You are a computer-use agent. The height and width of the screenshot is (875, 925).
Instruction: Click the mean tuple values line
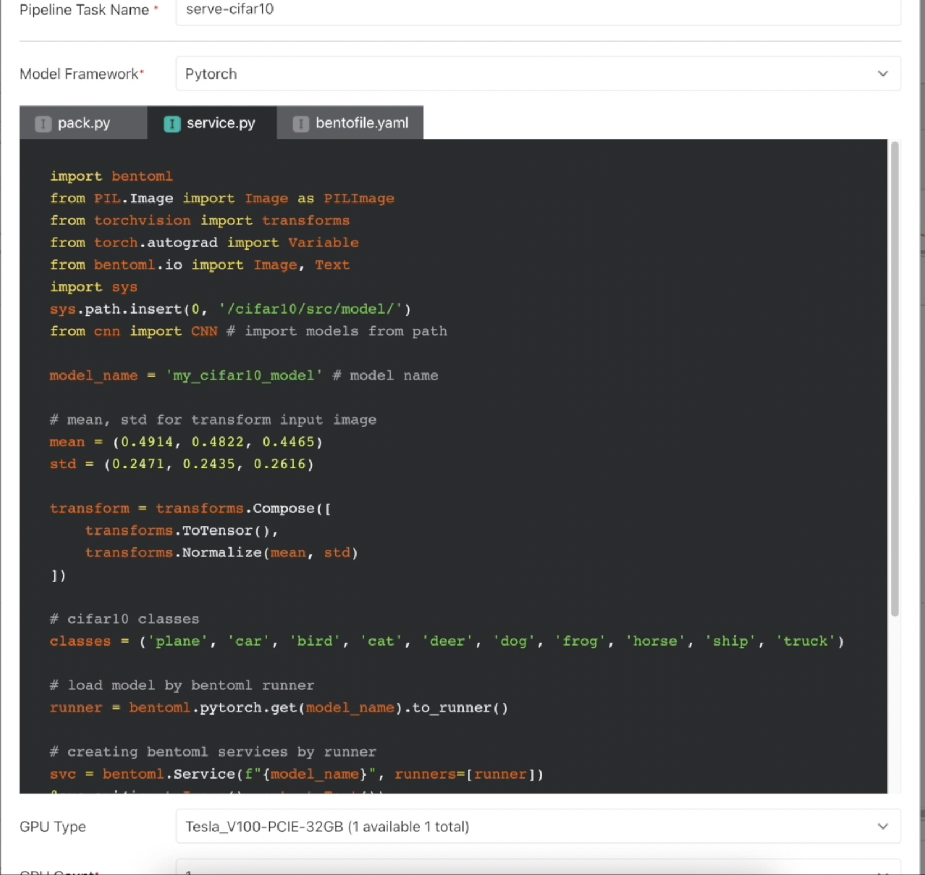186,442
